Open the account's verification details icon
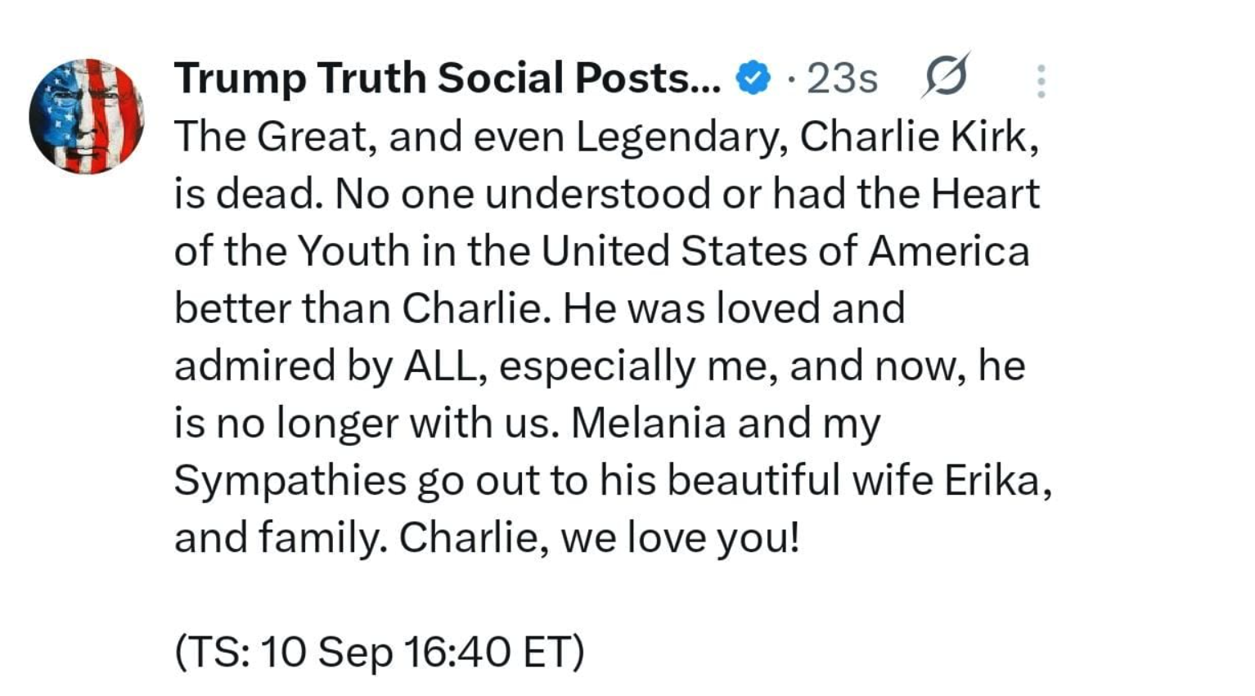 point(753,79)
